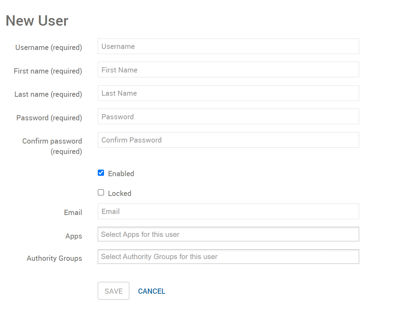Click the "Password (required)" label
This screenshot has height=310, width=398.
[x=49, y=118]
